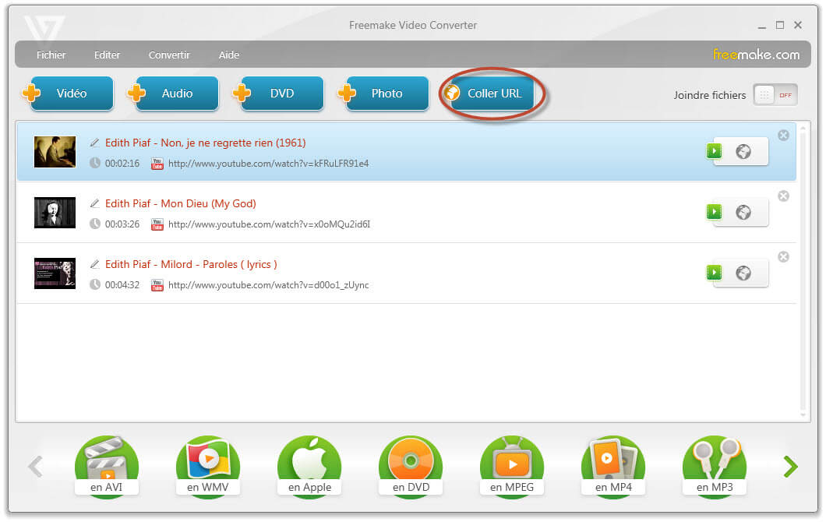Toggle the Joindre fichiers switch

coord(775,95)
